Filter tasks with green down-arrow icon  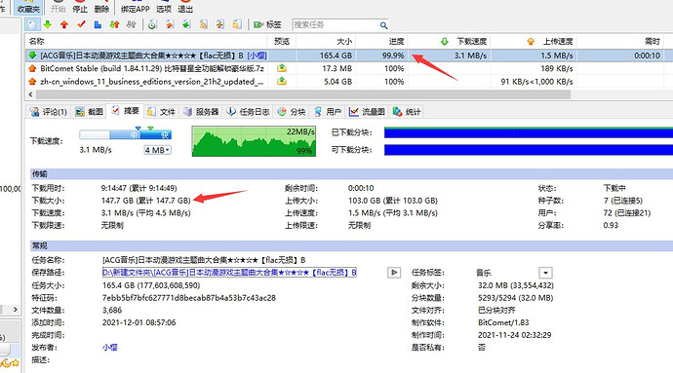[x=48, y=25]
